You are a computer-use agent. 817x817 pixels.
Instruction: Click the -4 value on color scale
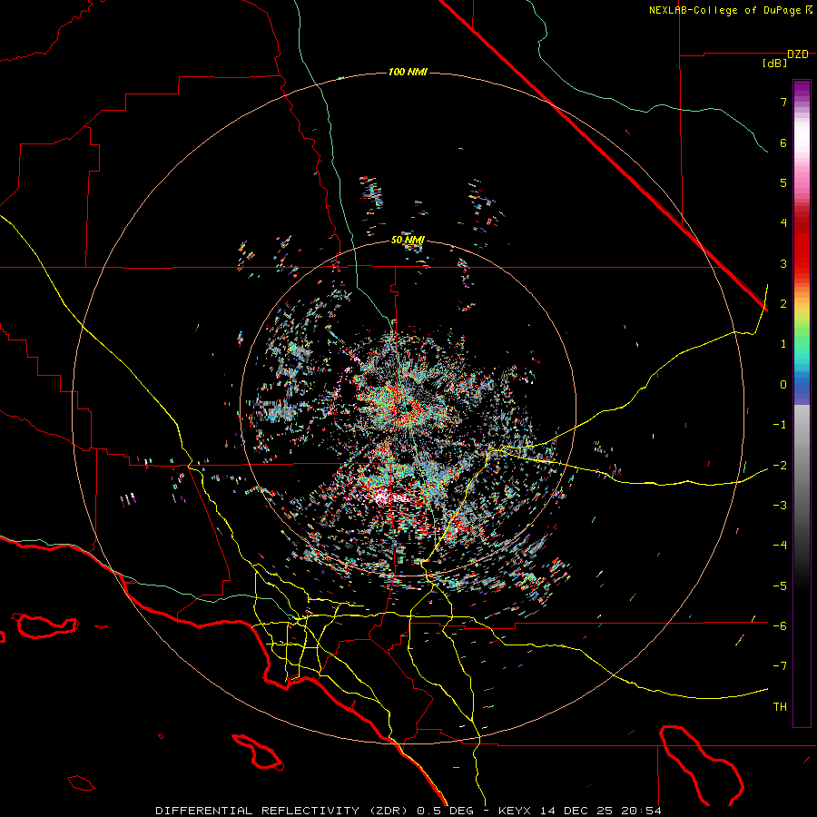[780, 546]
